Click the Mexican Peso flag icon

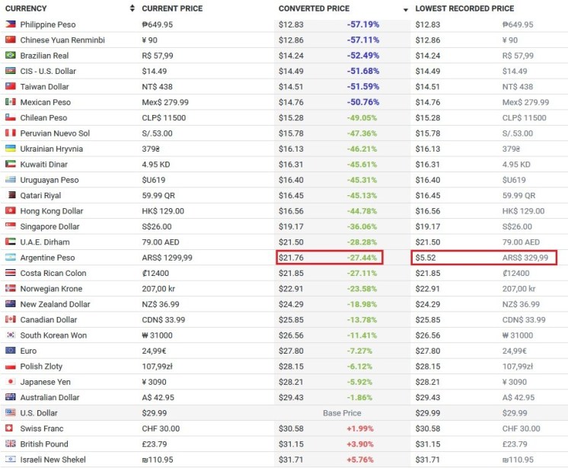point(11,102)
